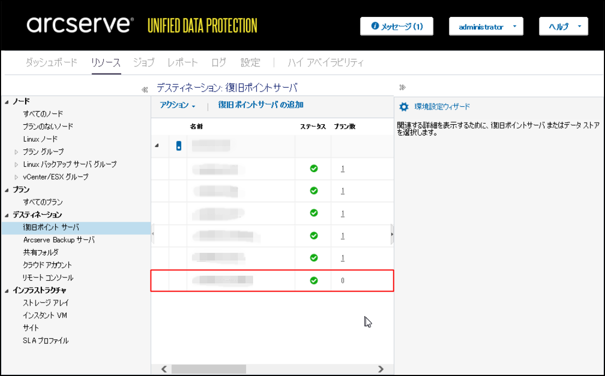Expand the プラン グループ tree node
The width and height of the screenshot is (605, 376).
click(x=16, y=152)
